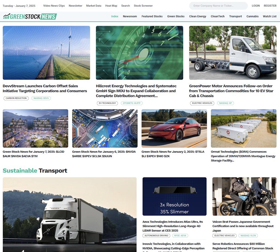This screenshot has width=280, height=252.
Task: Select the CARBON REDUCTION tag
Action: click(x=16, y=98)
